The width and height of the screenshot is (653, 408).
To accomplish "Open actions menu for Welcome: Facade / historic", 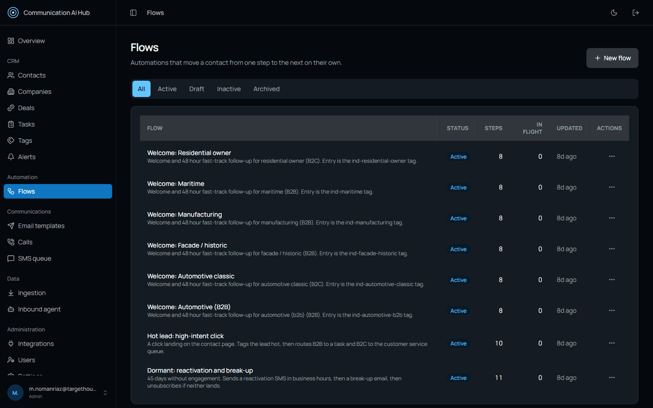I will [x=612, y=249].
